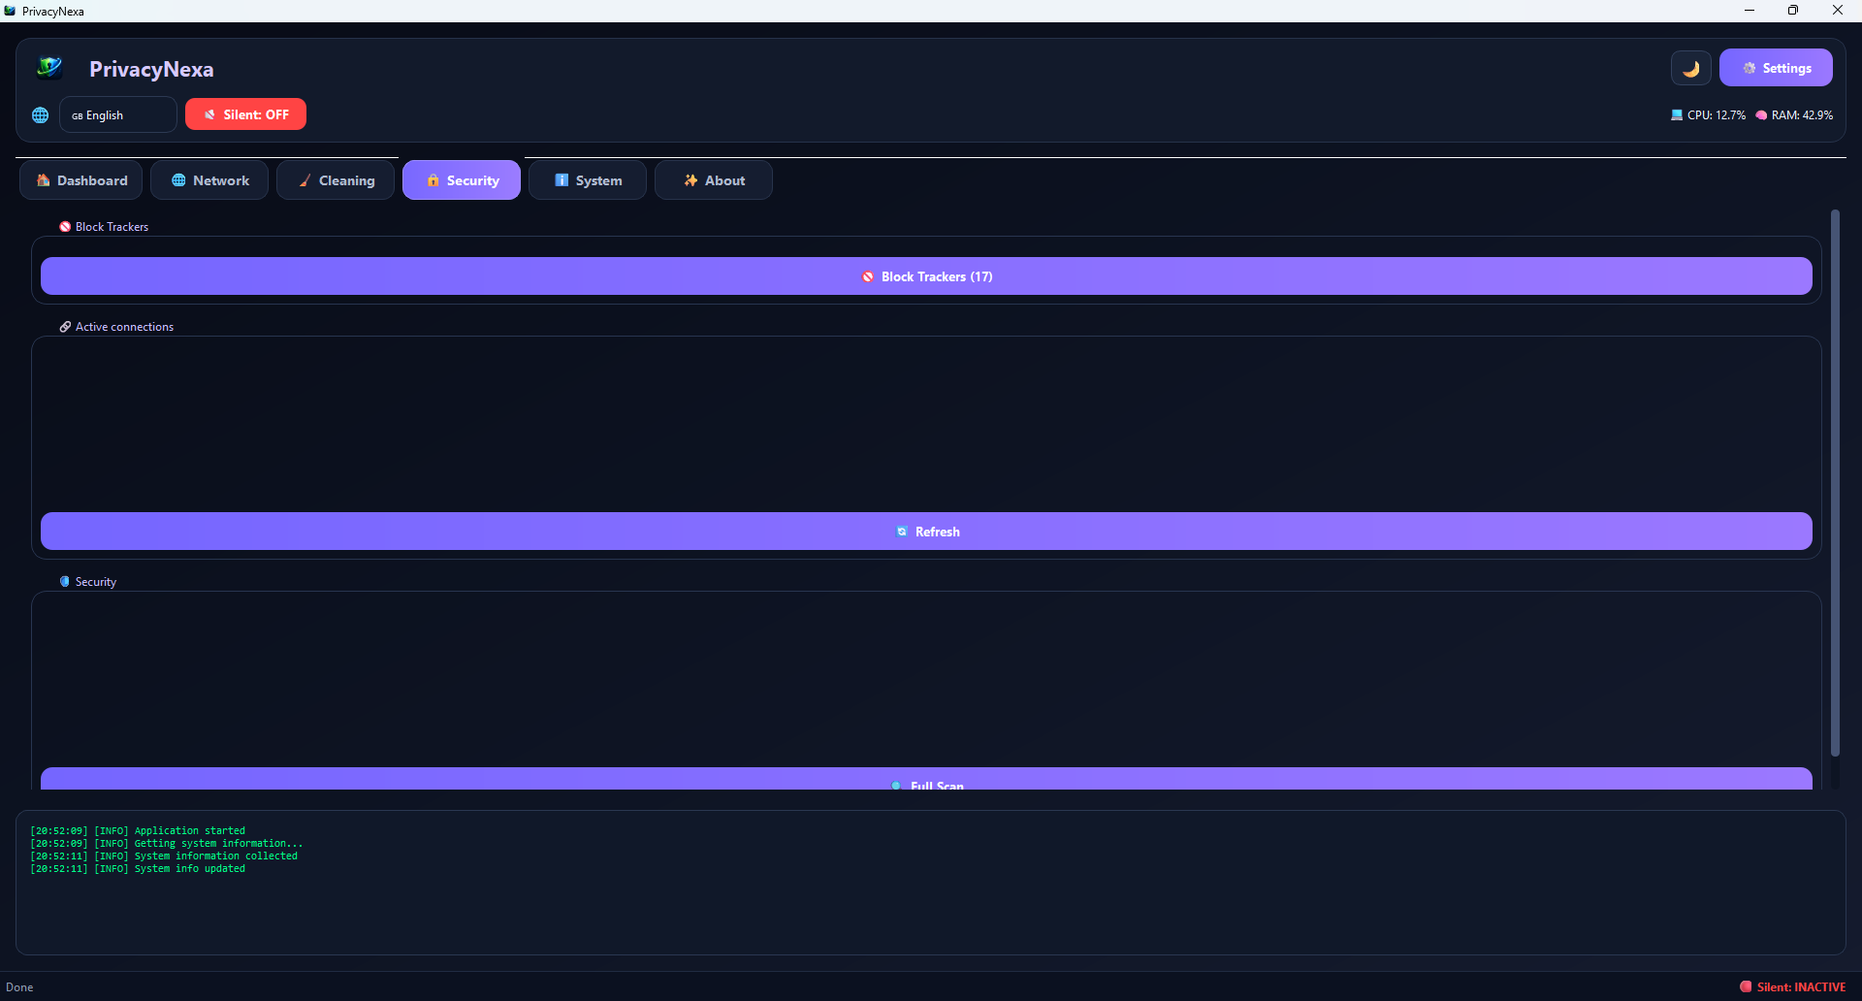Image resolution: width=1862 pixels, height=1001 pixels.
Task: Click the Block Trackers section heading
Action: (x=112, y=227)
